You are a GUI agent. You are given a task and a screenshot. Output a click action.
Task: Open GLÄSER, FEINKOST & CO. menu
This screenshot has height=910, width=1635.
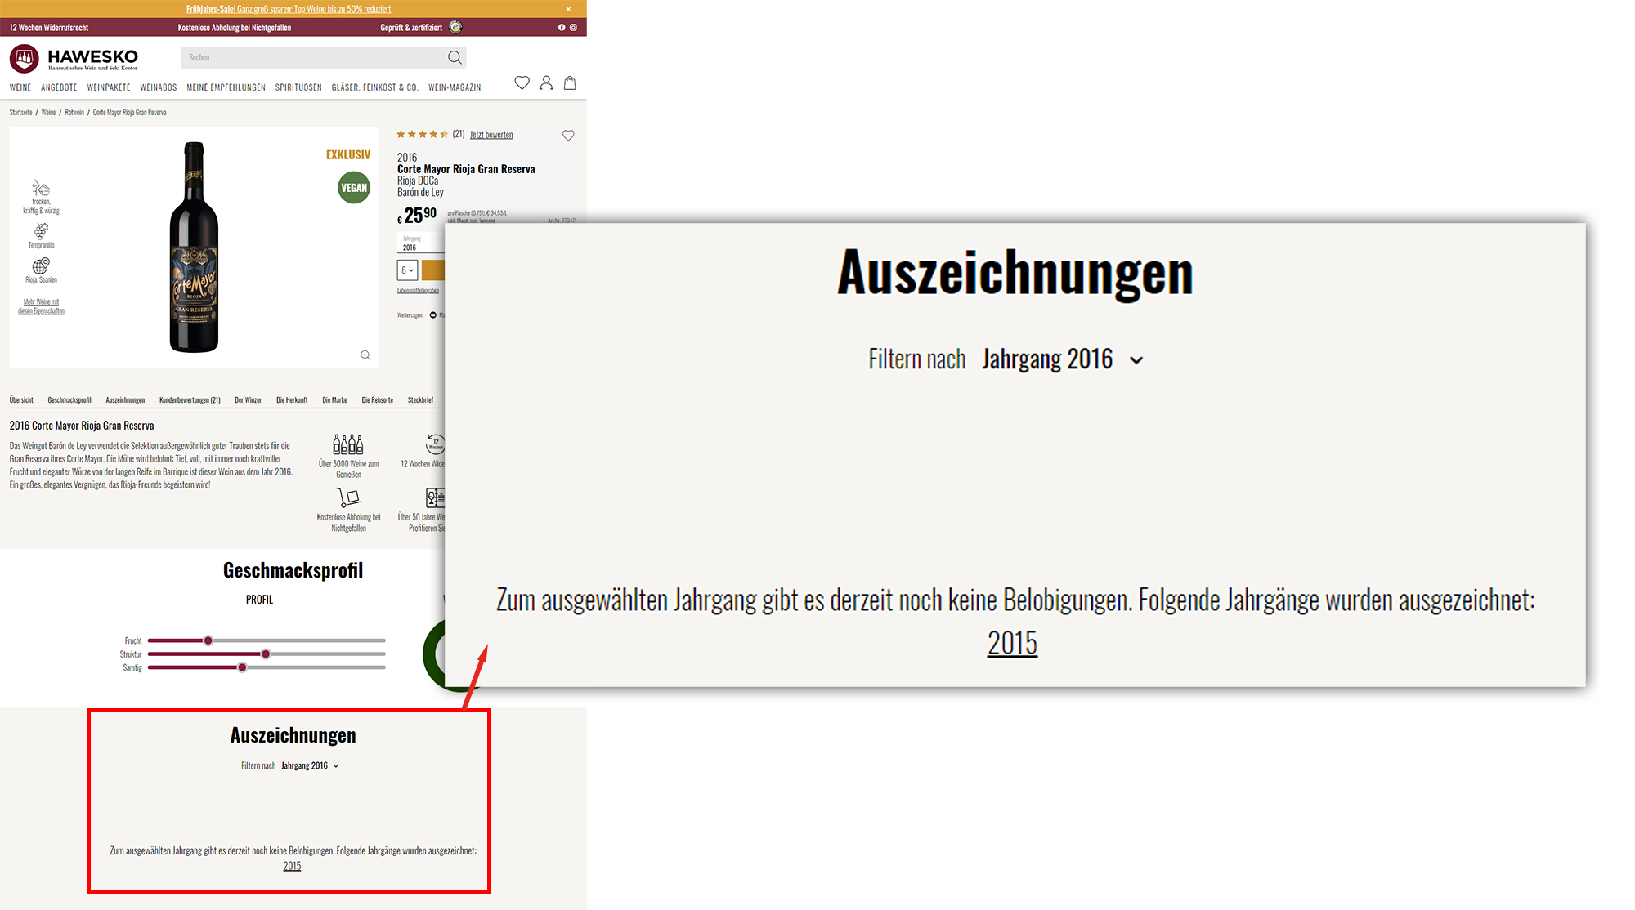point(375,87)
